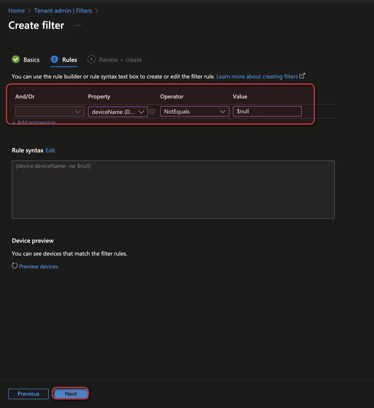374x408 pixels.
Task: Go to Tenant admin | Filters breadcrumb
Action: pyautogui.click(x=63, y=11)
